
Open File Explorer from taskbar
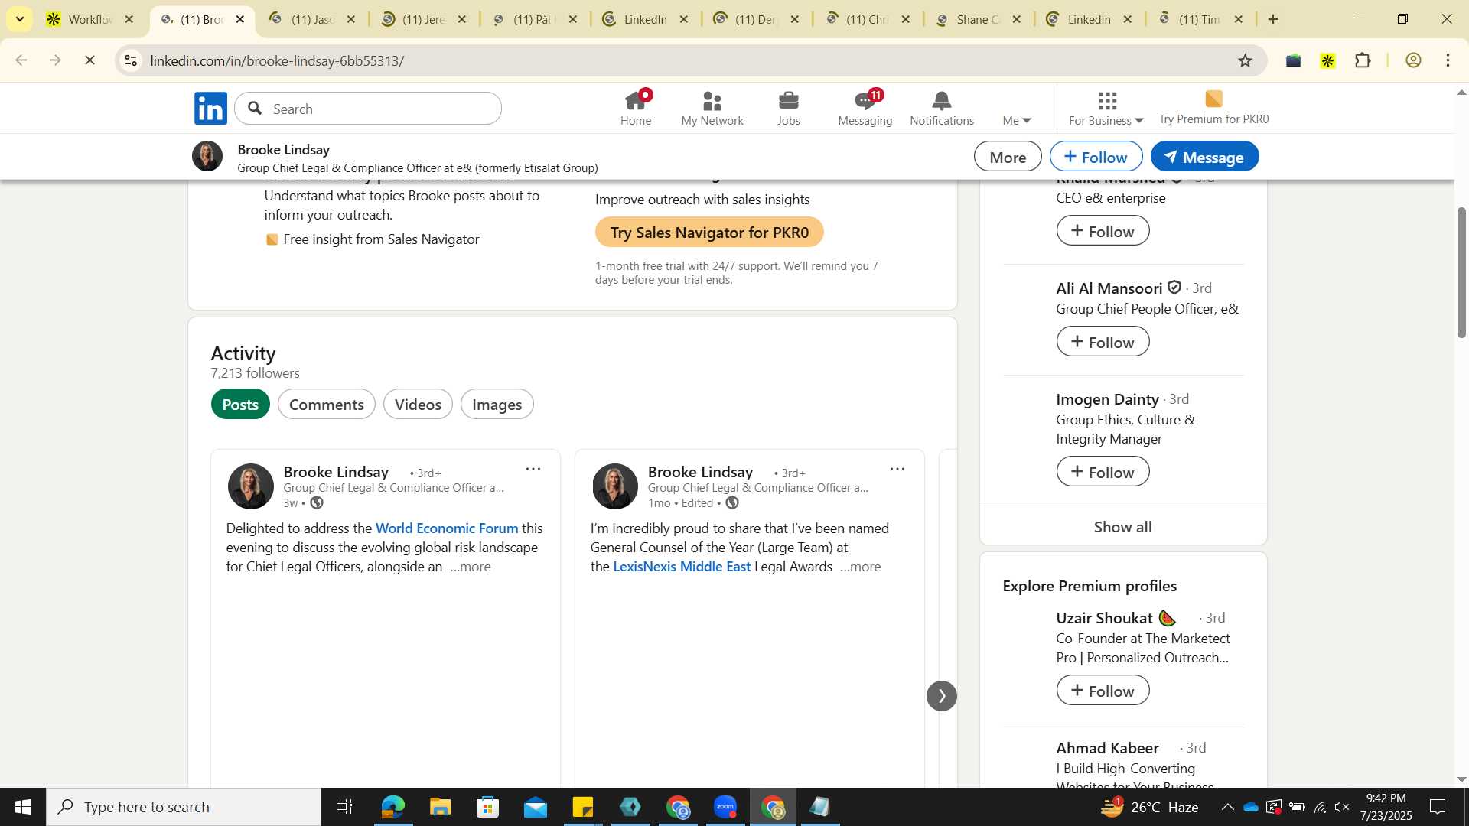pos(440,807)
